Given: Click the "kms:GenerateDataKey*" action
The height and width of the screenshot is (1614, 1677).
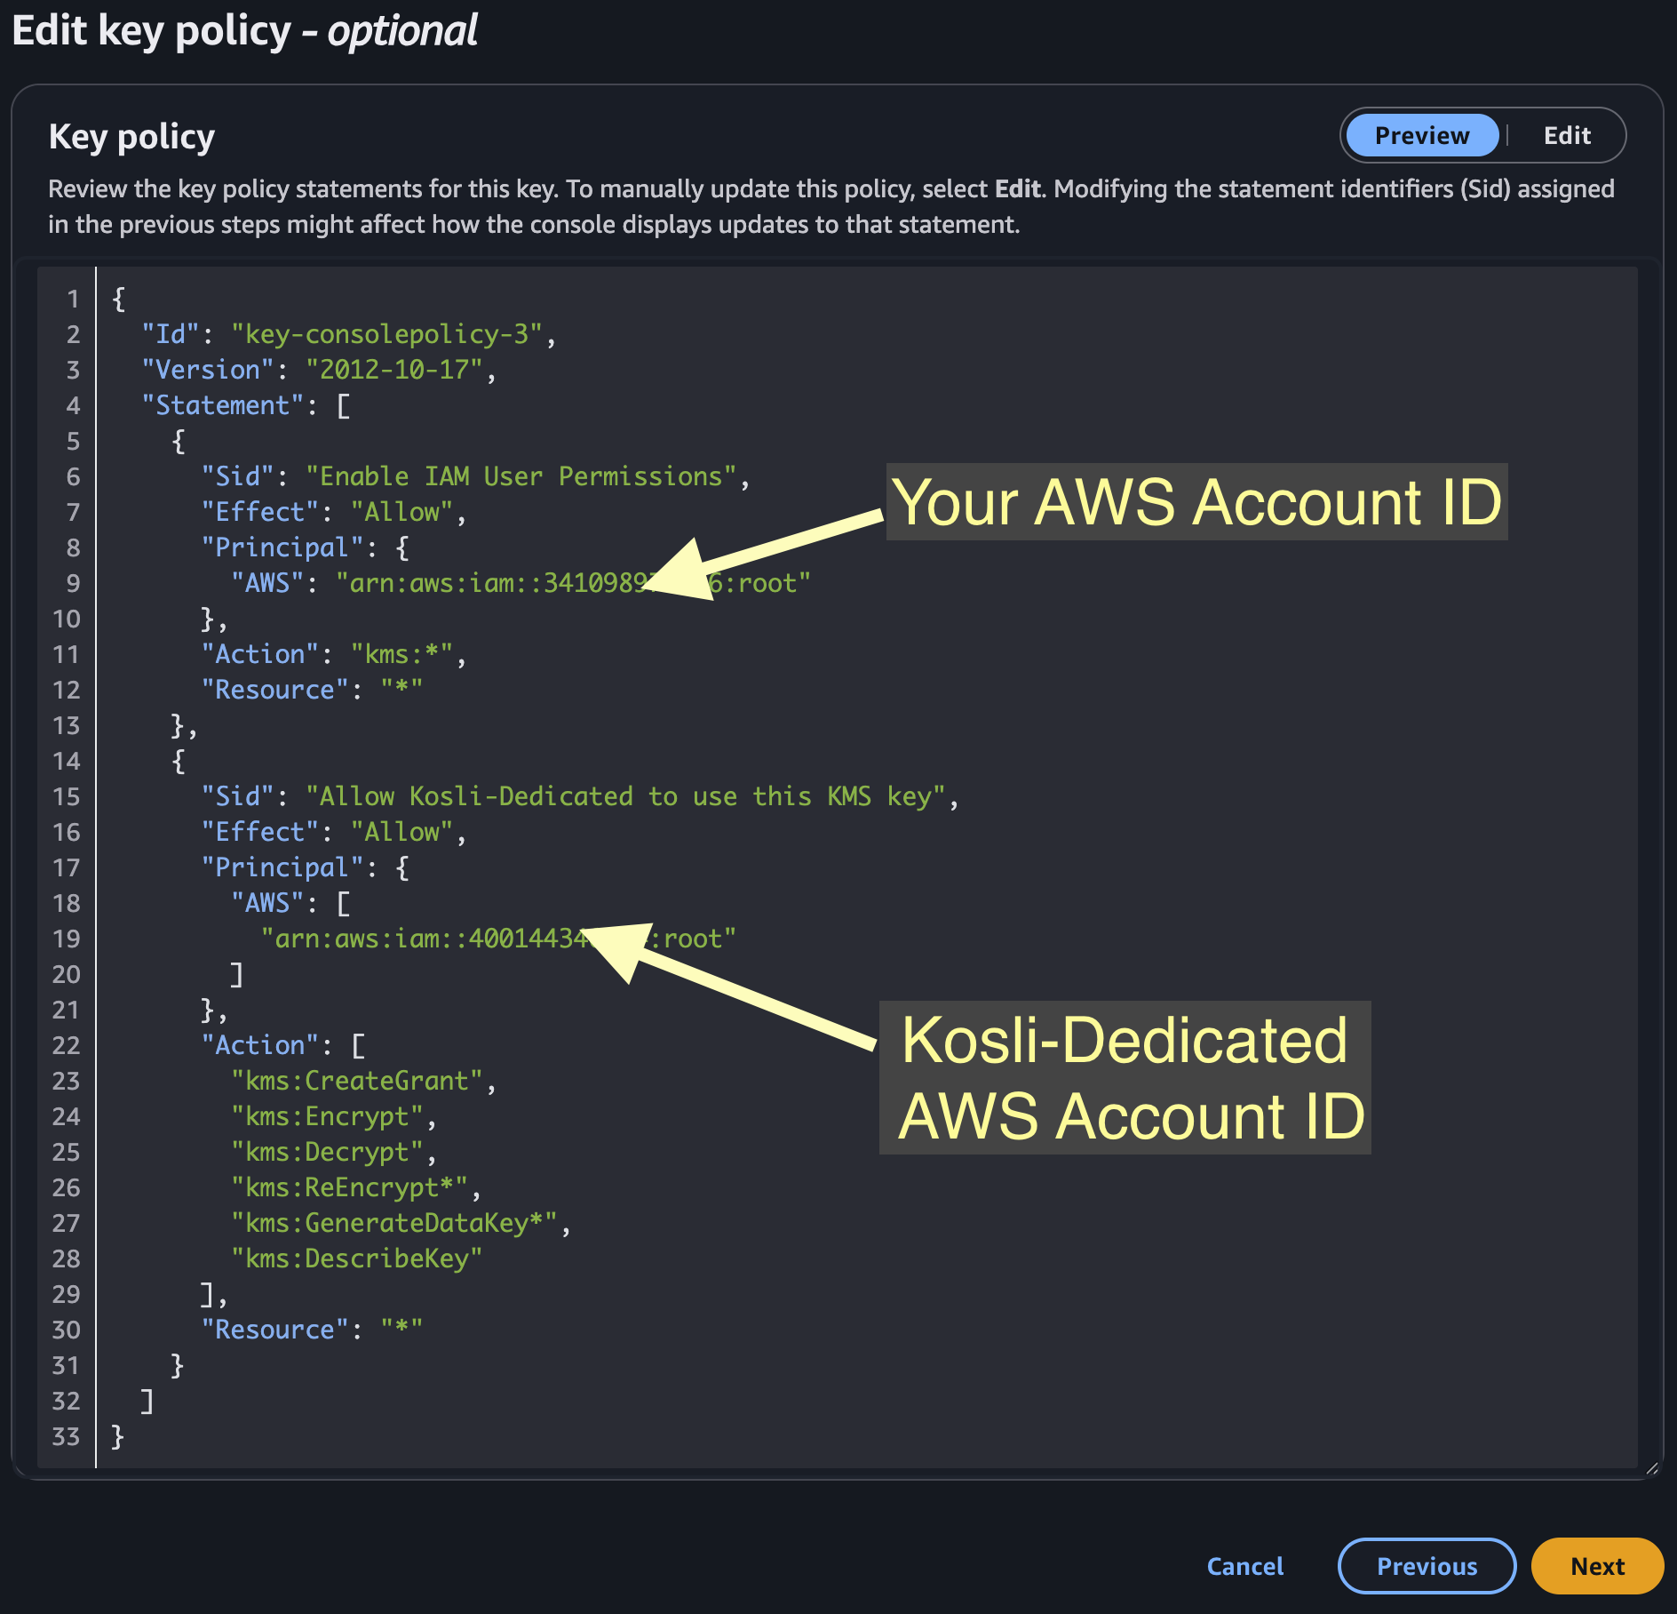Looking at the screenshot, I should point(394,1223).
